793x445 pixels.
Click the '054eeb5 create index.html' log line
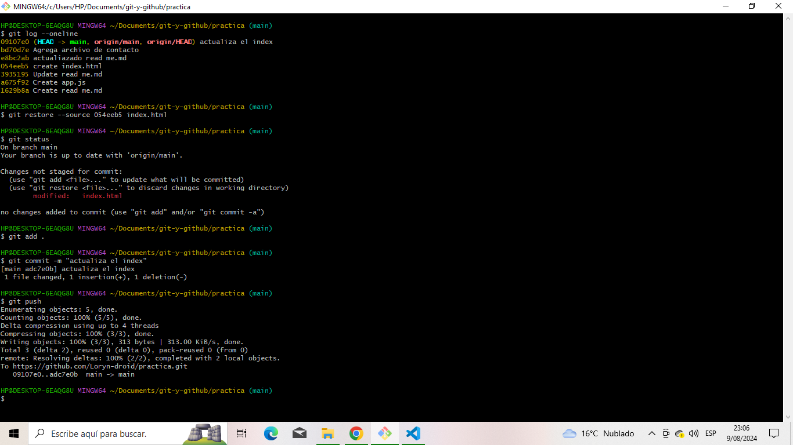(51, 66)
